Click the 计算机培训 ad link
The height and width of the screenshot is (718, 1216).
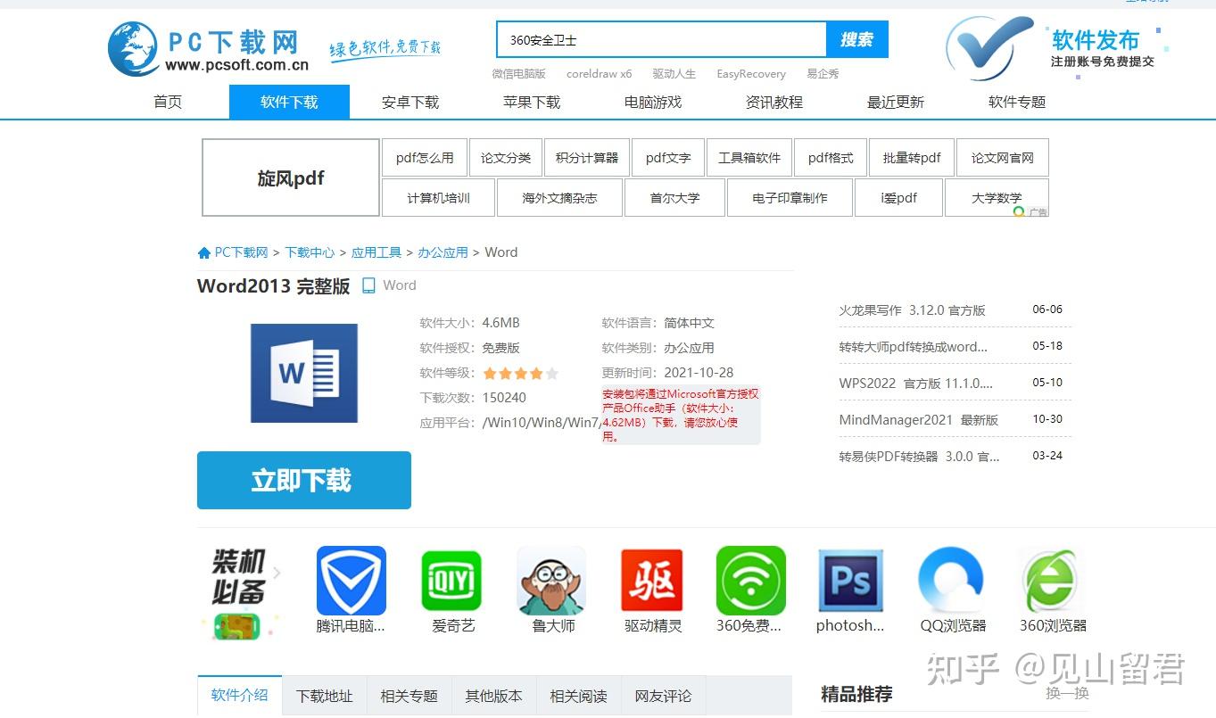pyautogui.click(x=438, y=198)
